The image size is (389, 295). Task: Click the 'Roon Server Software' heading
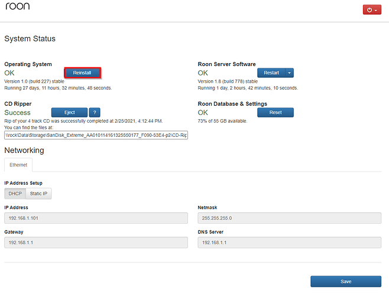[227, 64]
